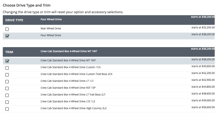
Task: Click the Custom 1CX trim name
Action: tap(70, 67)
